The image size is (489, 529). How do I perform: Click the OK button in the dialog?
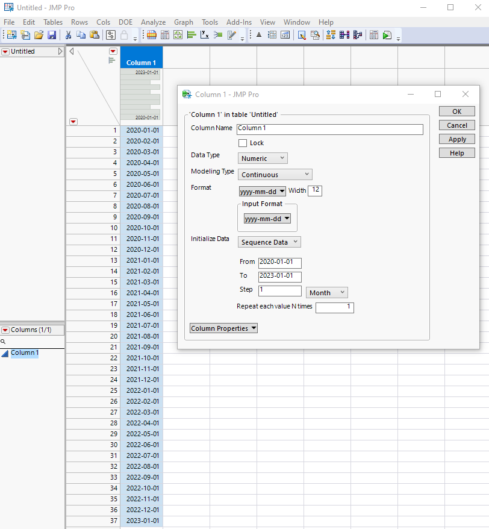point(456,111)
